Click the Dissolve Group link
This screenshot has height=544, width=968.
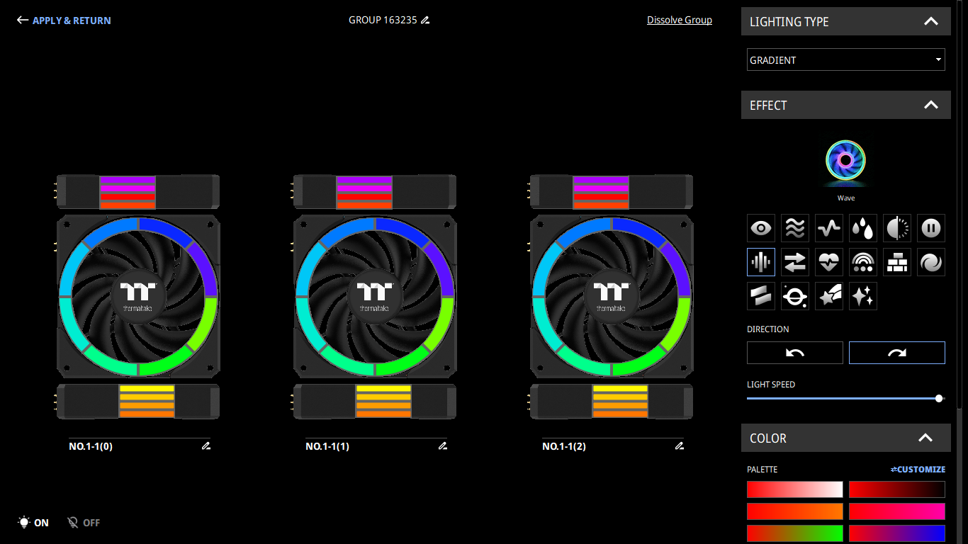[679, 20]
